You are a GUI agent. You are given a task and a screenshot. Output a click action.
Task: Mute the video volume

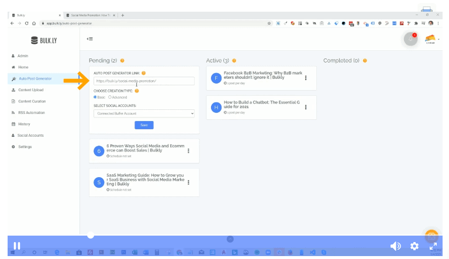[395, 246]
